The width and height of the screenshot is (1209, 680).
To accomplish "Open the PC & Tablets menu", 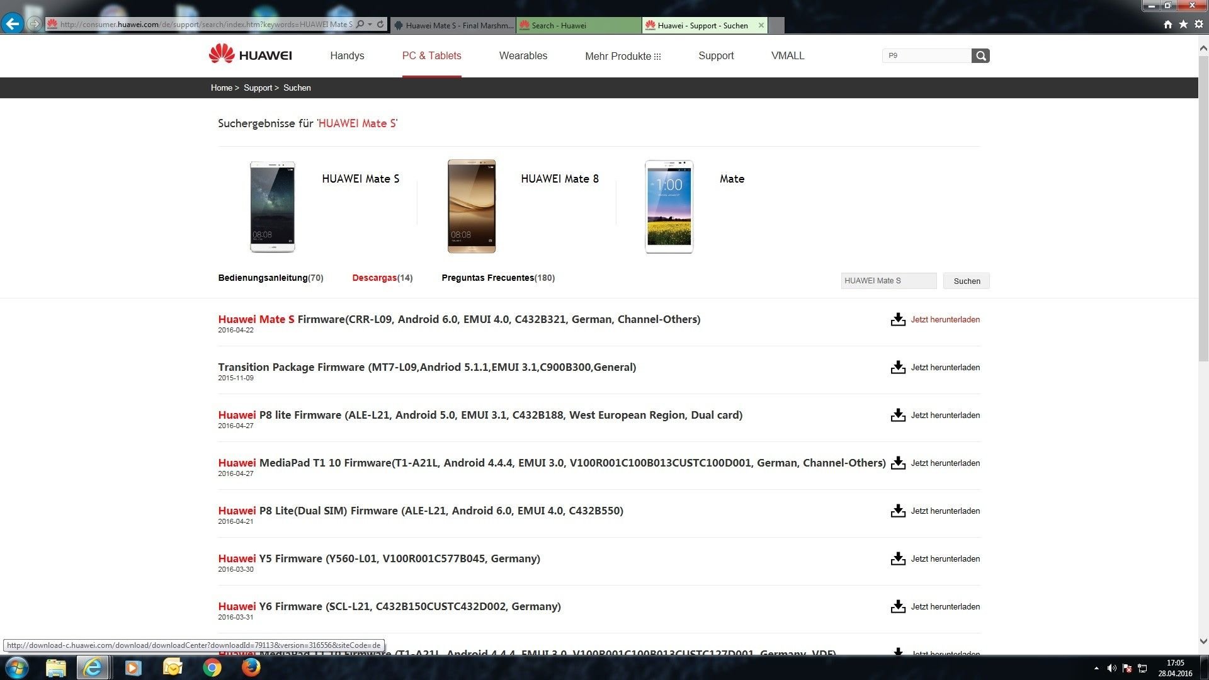I will pos(432,55).
